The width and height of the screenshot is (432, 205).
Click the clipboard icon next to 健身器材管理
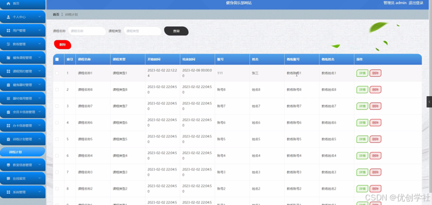click(8, 84)
